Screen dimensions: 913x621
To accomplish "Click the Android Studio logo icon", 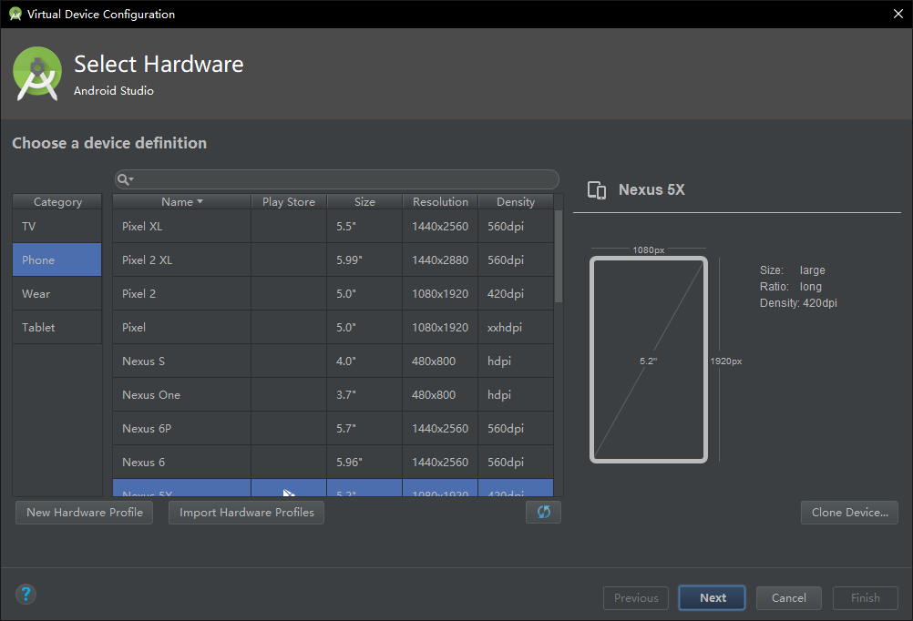I will [x=37, y=74].
